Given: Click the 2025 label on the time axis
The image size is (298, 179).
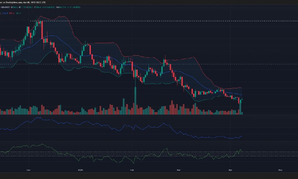Looking at the screenshot, I should [x=80, y=170].
